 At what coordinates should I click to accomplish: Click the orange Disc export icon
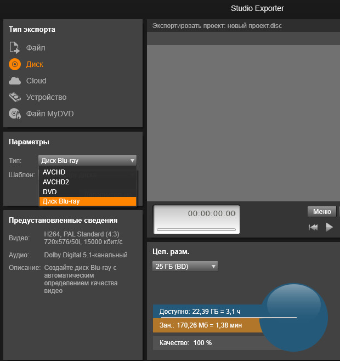pyautogui.click(x=15, y=64)
